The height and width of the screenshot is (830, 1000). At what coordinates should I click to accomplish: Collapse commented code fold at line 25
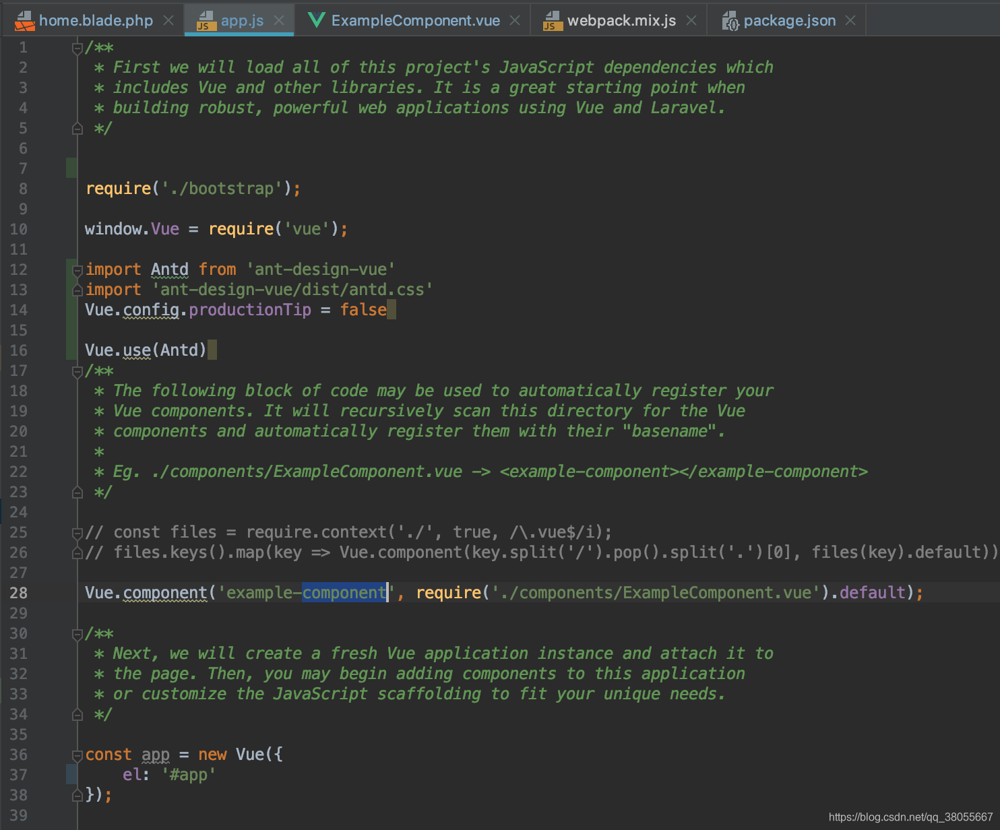[x=77, y=533]
